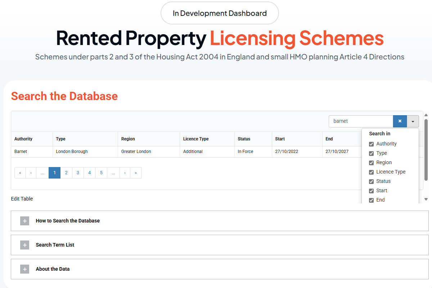432x288 pixels.
Task: Go to the first page using double-left arrow
Action: coord(20,173)
